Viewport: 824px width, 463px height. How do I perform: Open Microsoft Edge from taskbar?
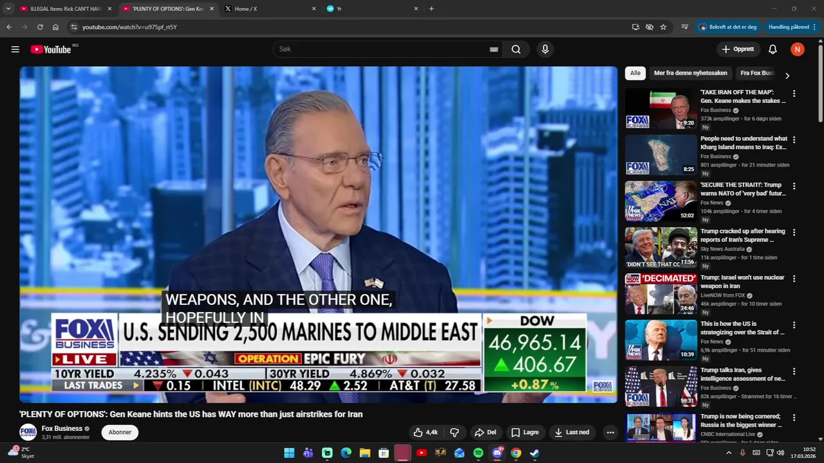[346, 453]
